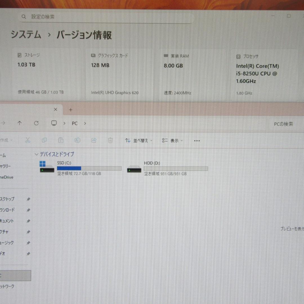Click the Copy icon in File Explorer

coord(44,140)
